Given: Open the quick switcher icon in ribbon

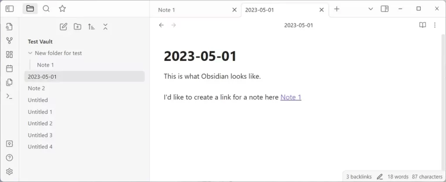Looking at the screenshot, I should point(10,27).
